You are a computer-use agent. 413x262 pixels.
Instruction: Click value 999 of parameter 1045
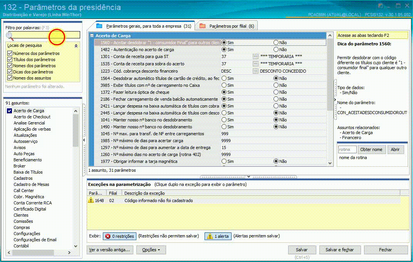[225, 134]
